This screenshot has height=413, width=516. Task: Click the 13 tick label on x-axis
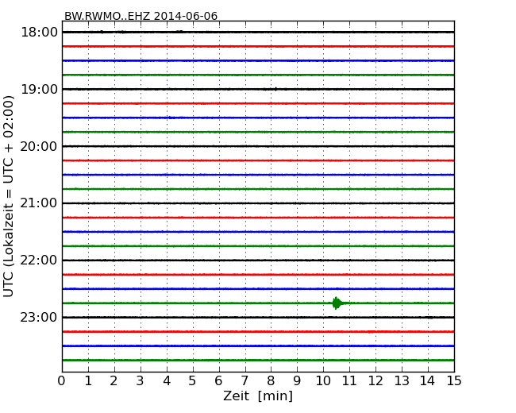(x=402, y=381)
